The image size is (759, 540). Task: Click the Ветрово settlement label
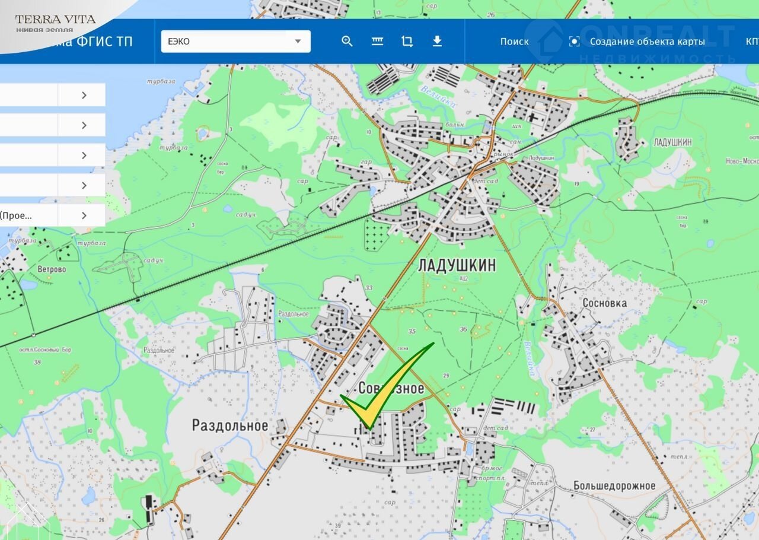[x=52, y=269]
